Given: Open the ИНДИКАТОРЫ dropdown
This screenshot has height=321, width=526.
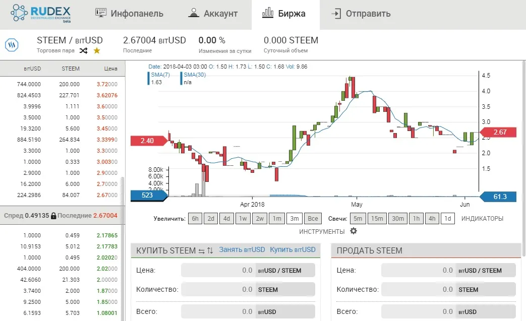Looking at the screenshot, I should pos(482,219).
